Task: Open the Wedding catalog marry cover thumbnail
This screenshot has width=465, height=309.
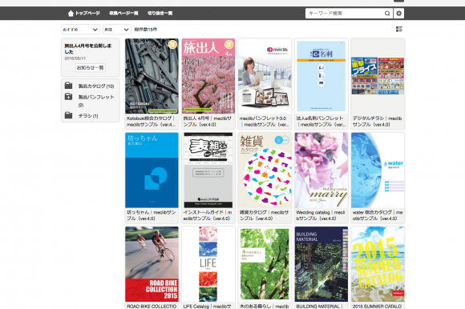Action: tap(321, 171)
